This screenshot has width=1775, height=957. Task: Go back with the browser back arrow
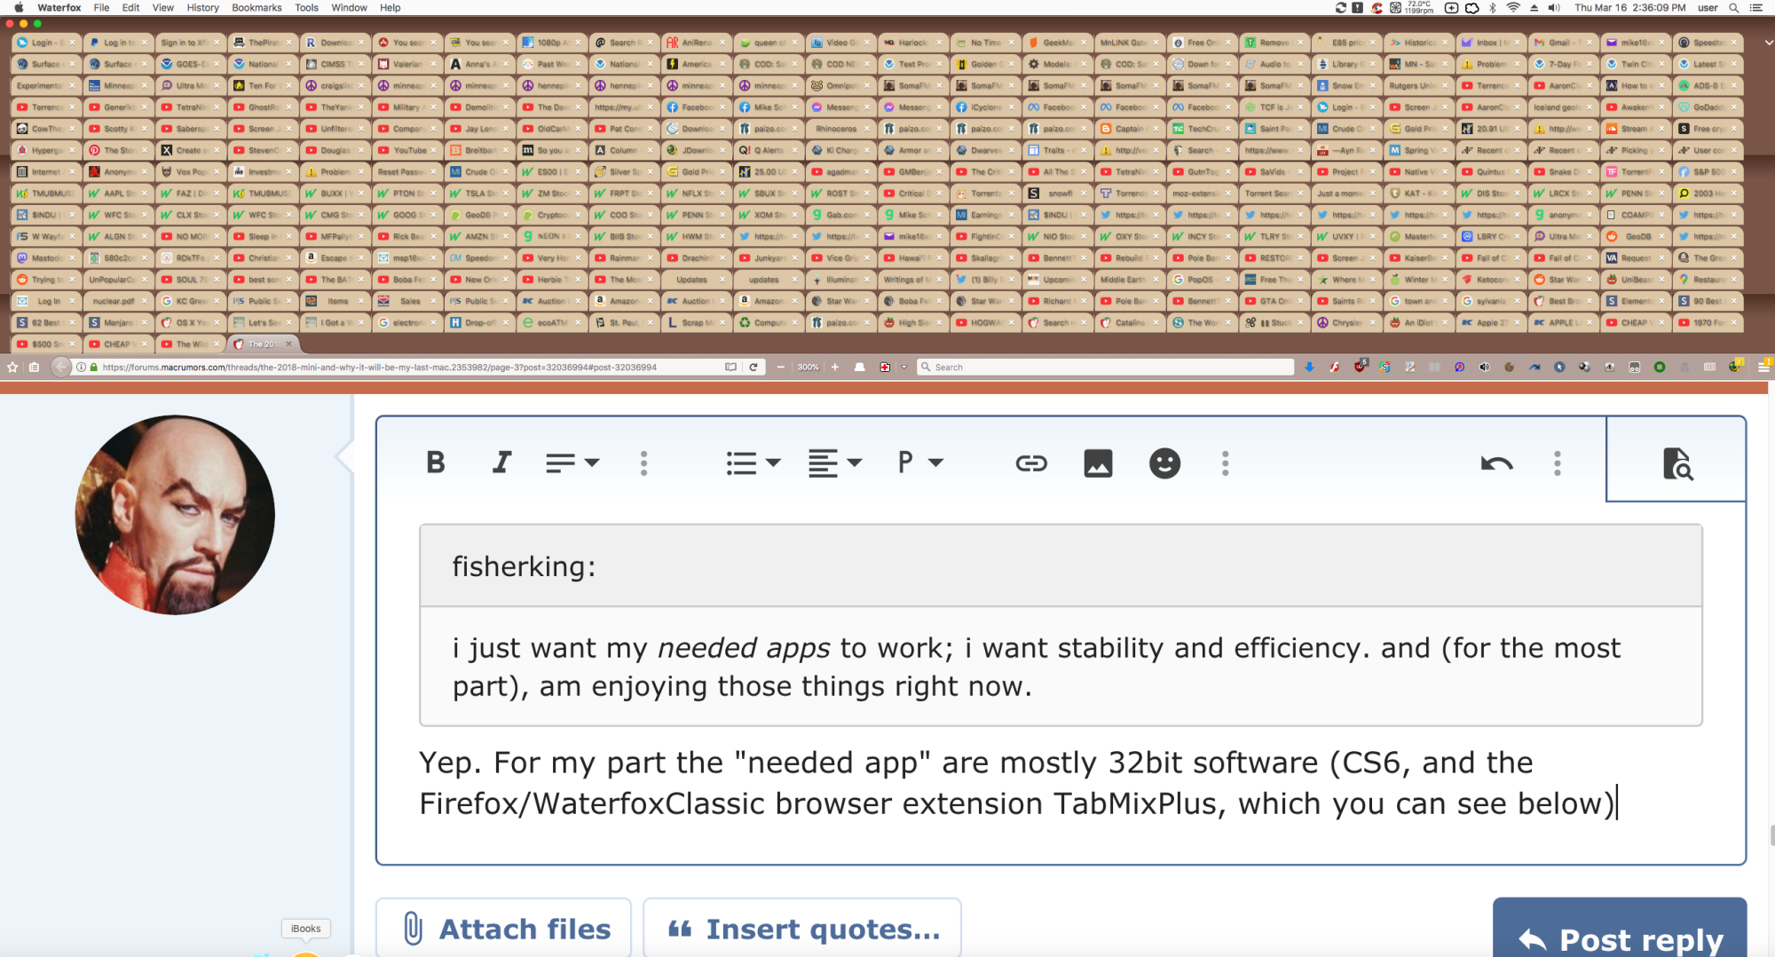point(60,367)
